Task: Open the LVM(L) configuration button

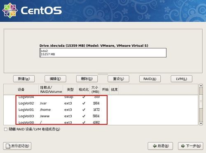Action: click(181, 79)
